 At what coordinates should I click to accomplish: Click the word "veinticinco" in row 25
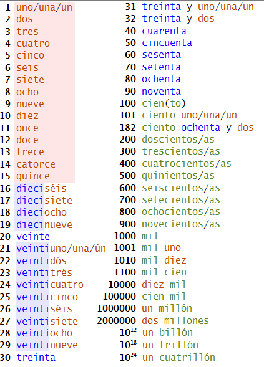pos(47,297)
